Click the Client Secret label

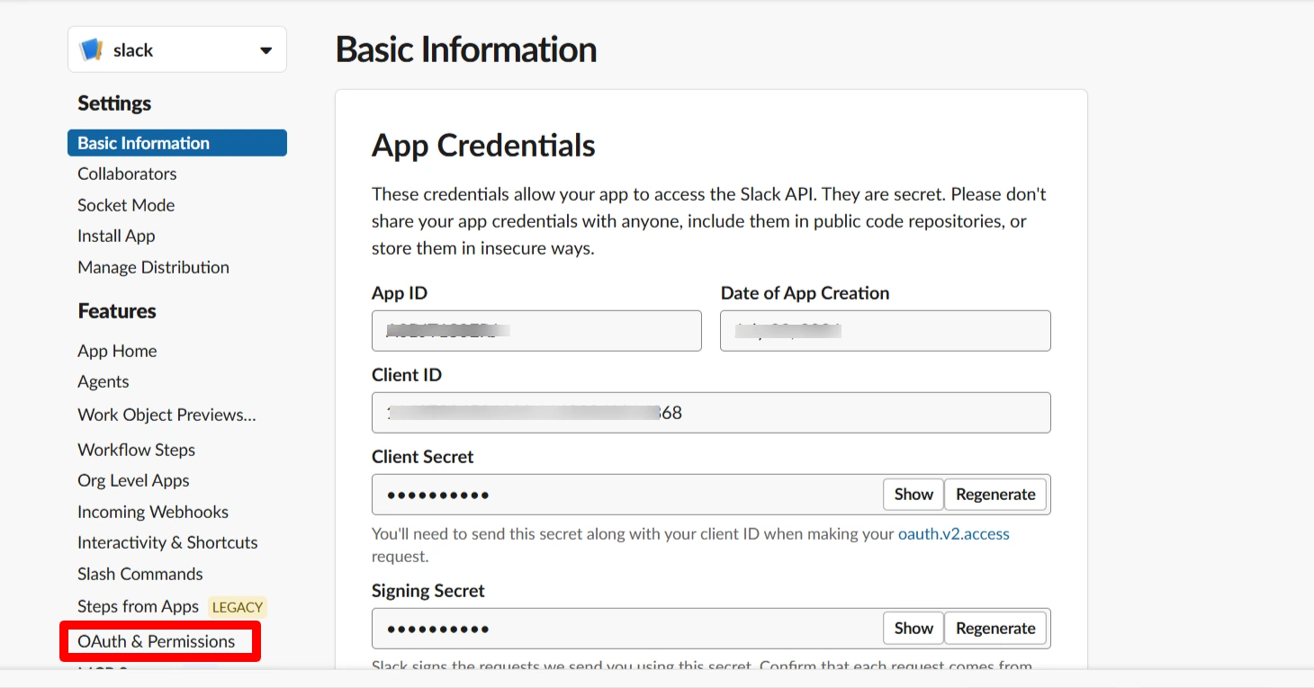(x=423, y=457)
